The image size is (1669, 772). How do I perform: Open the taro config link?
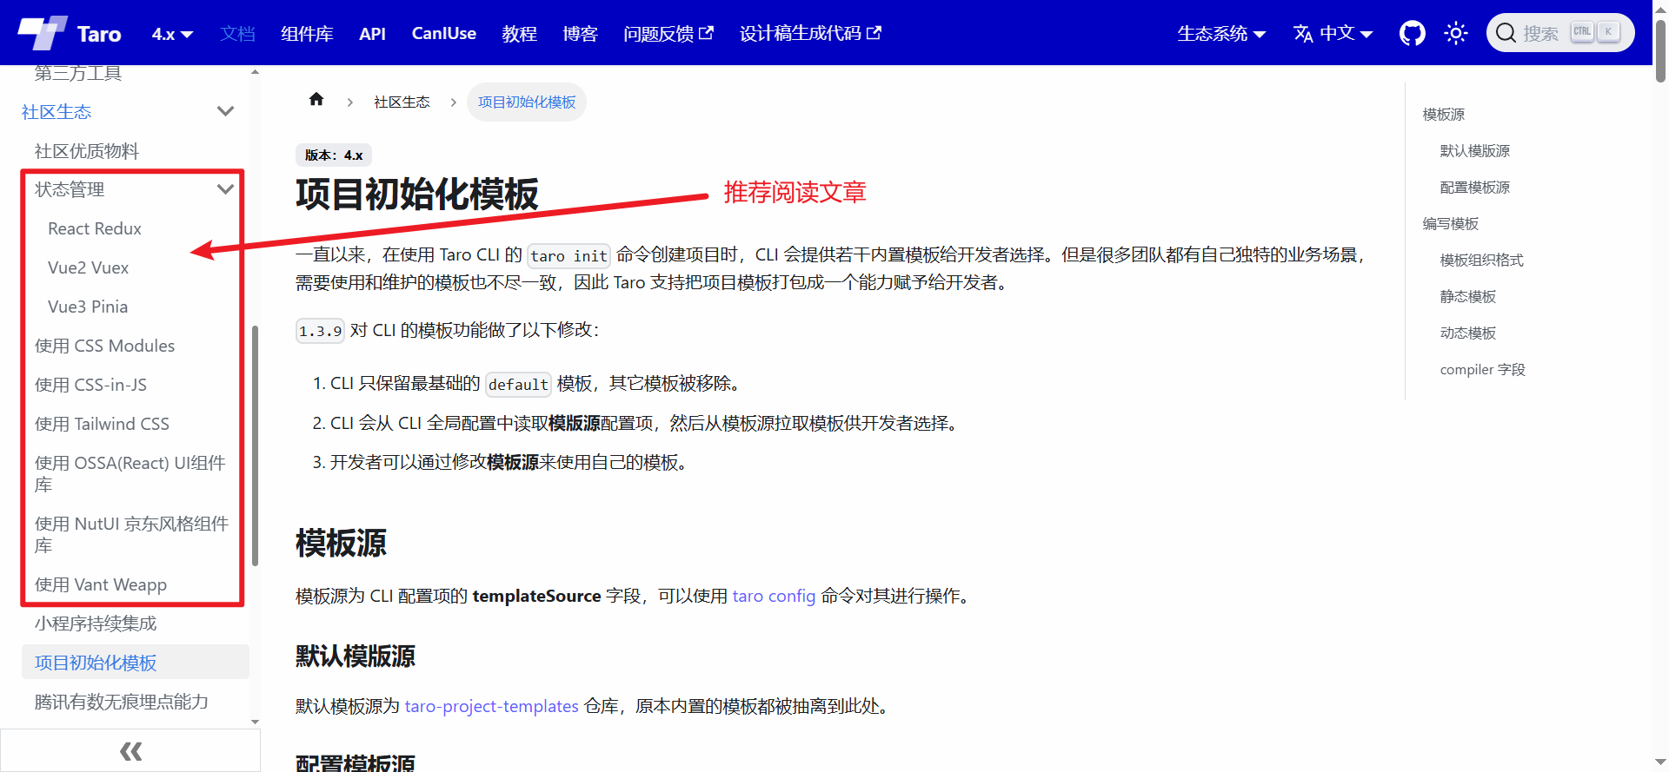click(x=774, y=596)
